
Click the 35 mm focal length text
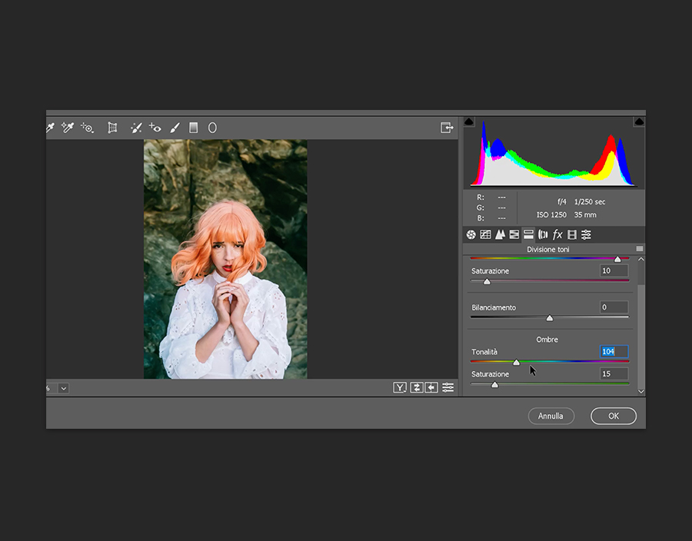click(x=585, y=214)
